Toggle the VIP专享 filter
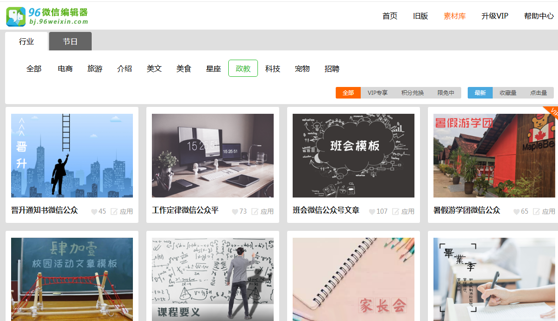The height and width of the screenshot is (321, 558). 377,93
